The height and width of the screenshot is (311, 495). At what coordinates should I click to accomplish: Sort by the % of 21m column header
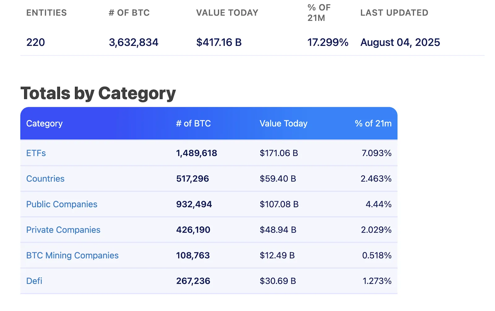(373, 123)
